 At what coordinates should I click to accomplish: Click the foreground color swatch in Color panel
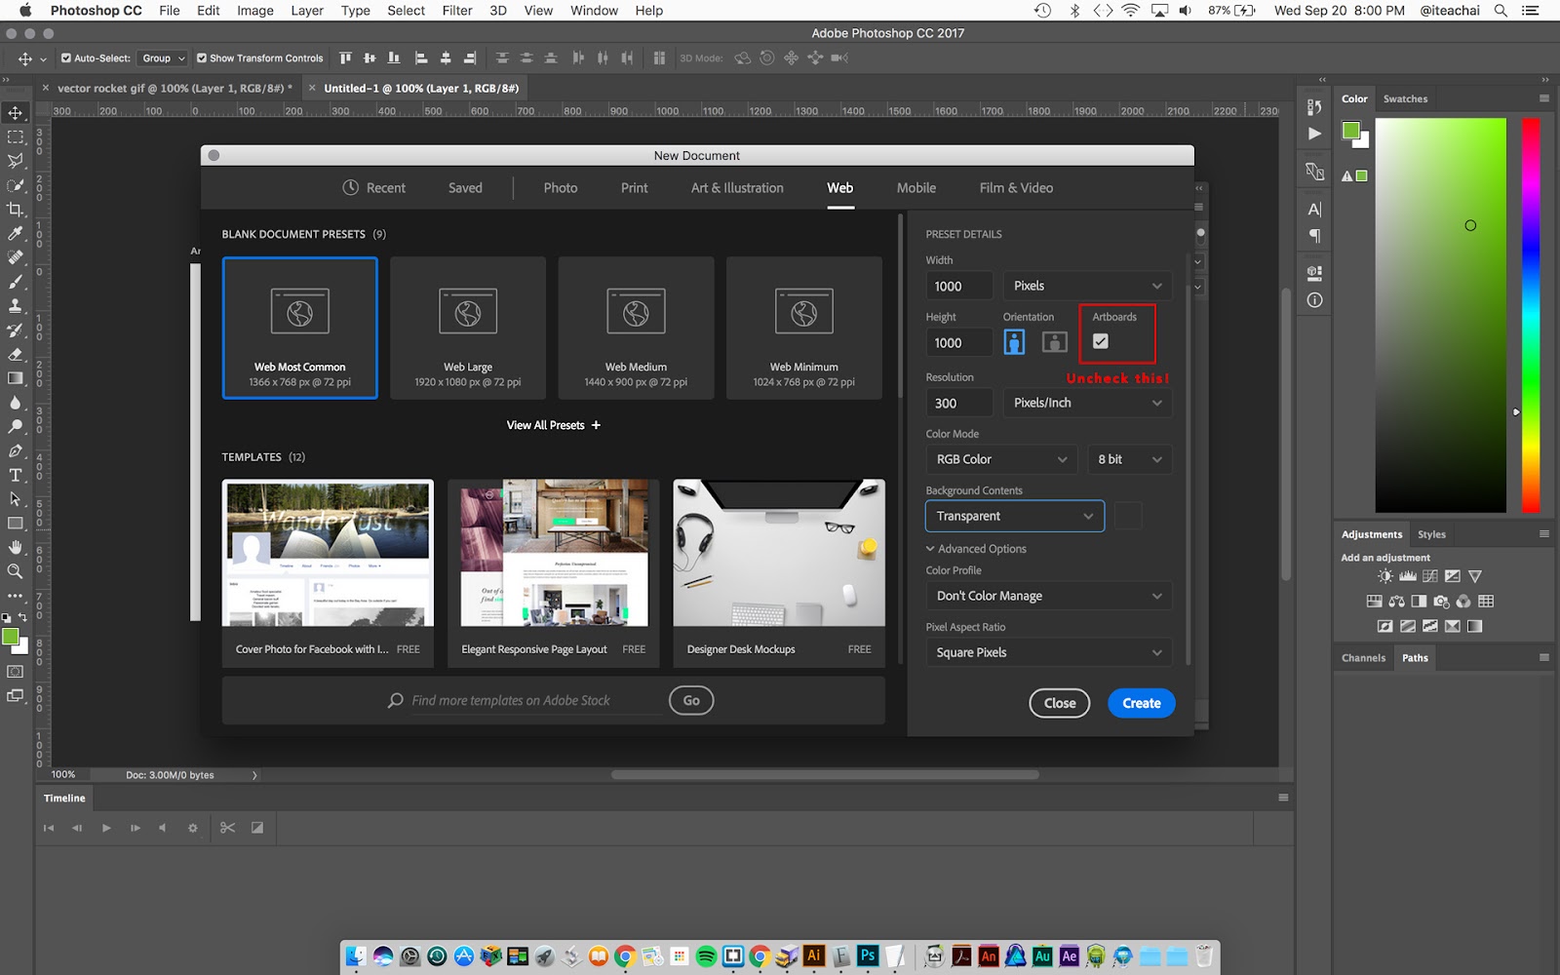(x=1350, y=131)
